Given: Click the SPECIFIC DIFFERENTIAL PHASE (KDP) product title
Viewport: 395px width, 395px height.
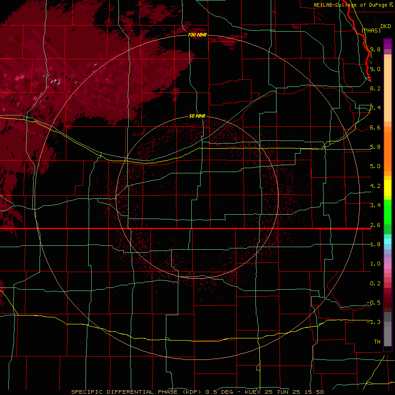Looking at the screenshot, I should [136, 392].
